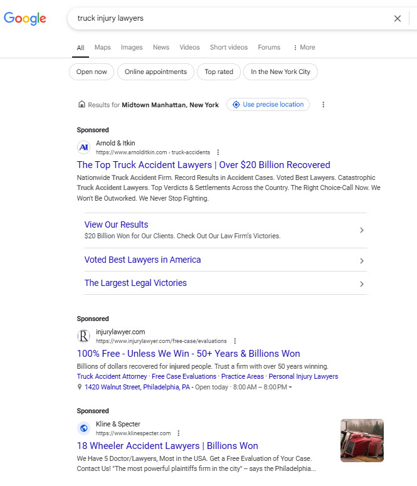
Task: Open the injurylawyer.com ad options menu
Action: [235, 341]
